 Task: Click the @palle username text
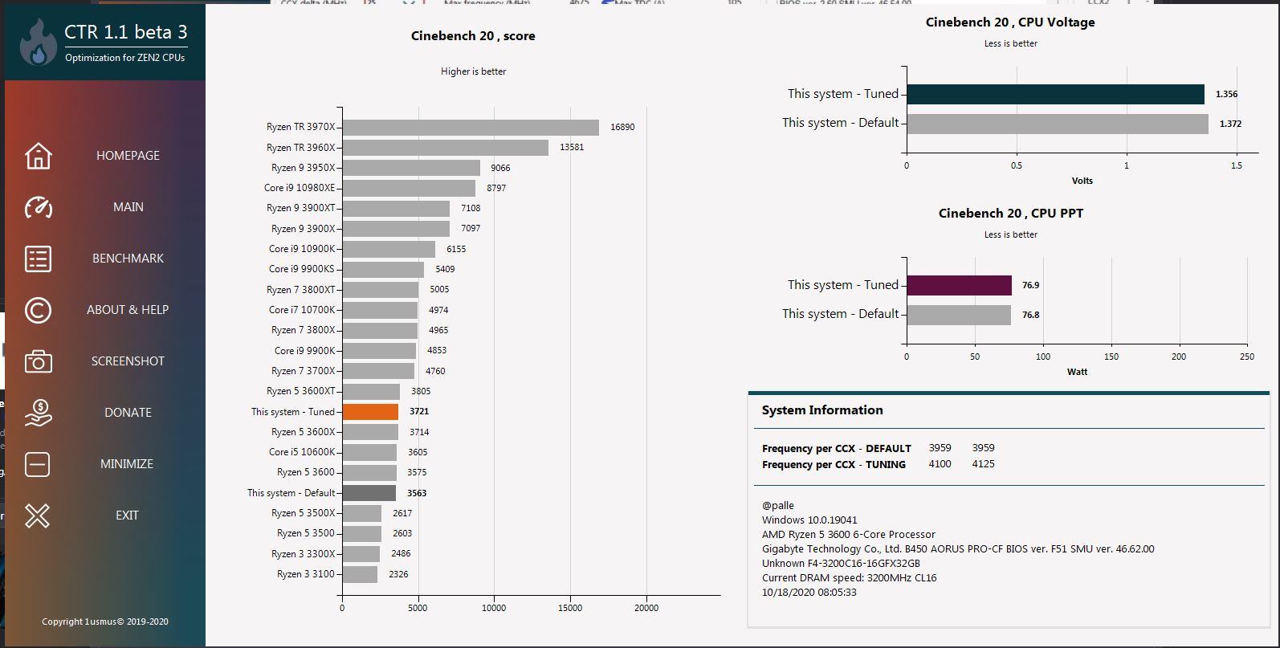coord(778,506)
